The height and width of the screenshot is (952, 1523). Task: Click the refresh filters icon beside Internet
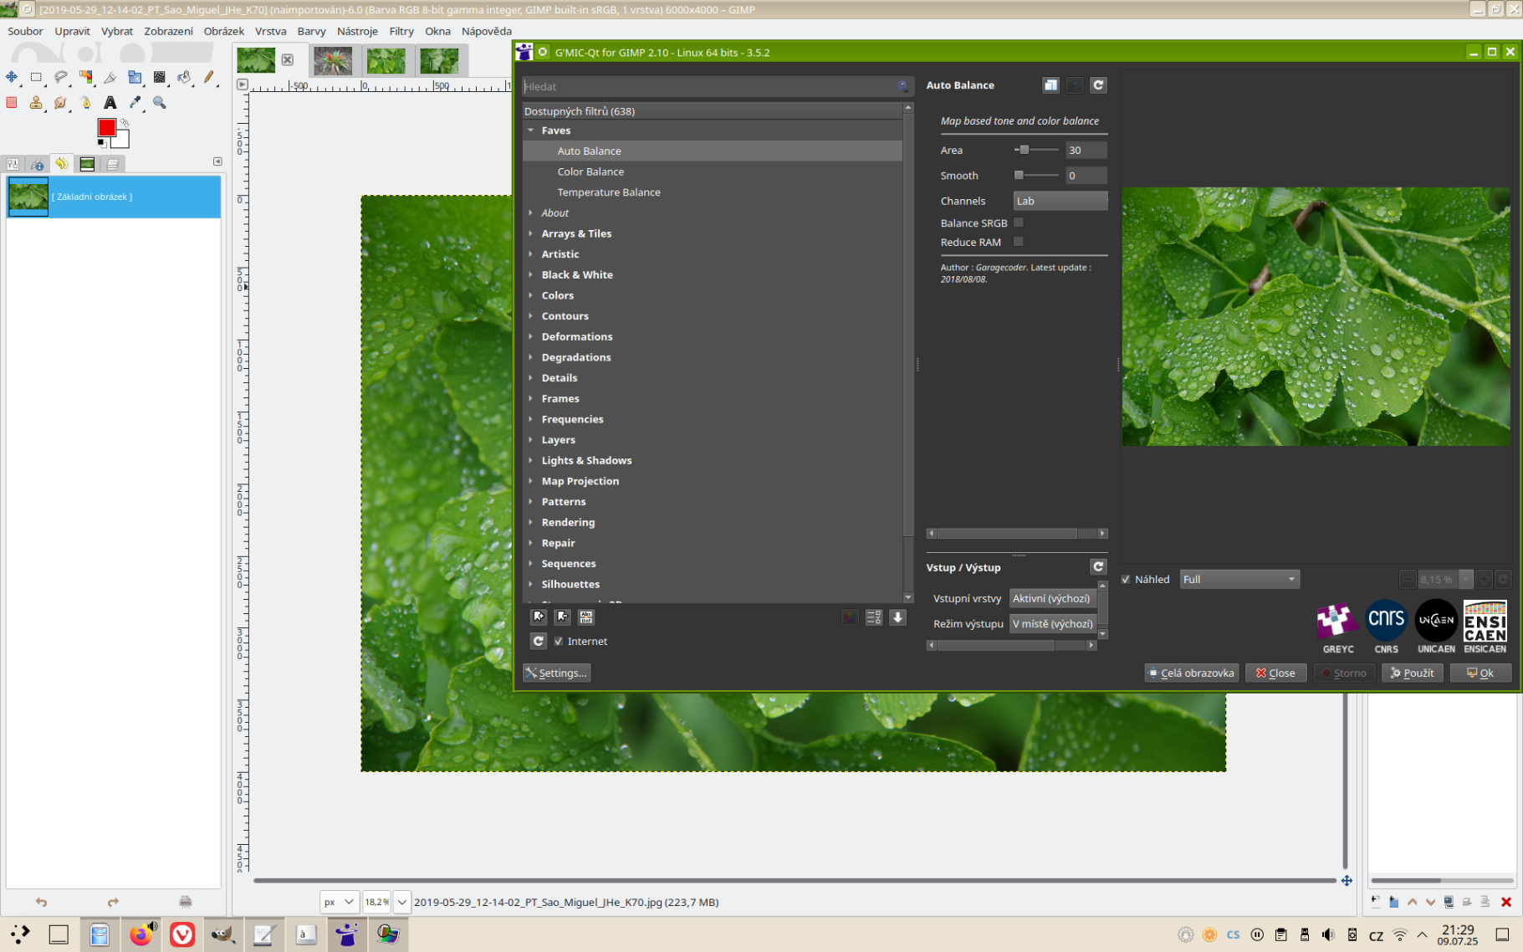click(539, 641)
